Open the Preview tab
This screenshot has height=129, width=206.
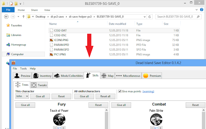(x=22, y=76)
